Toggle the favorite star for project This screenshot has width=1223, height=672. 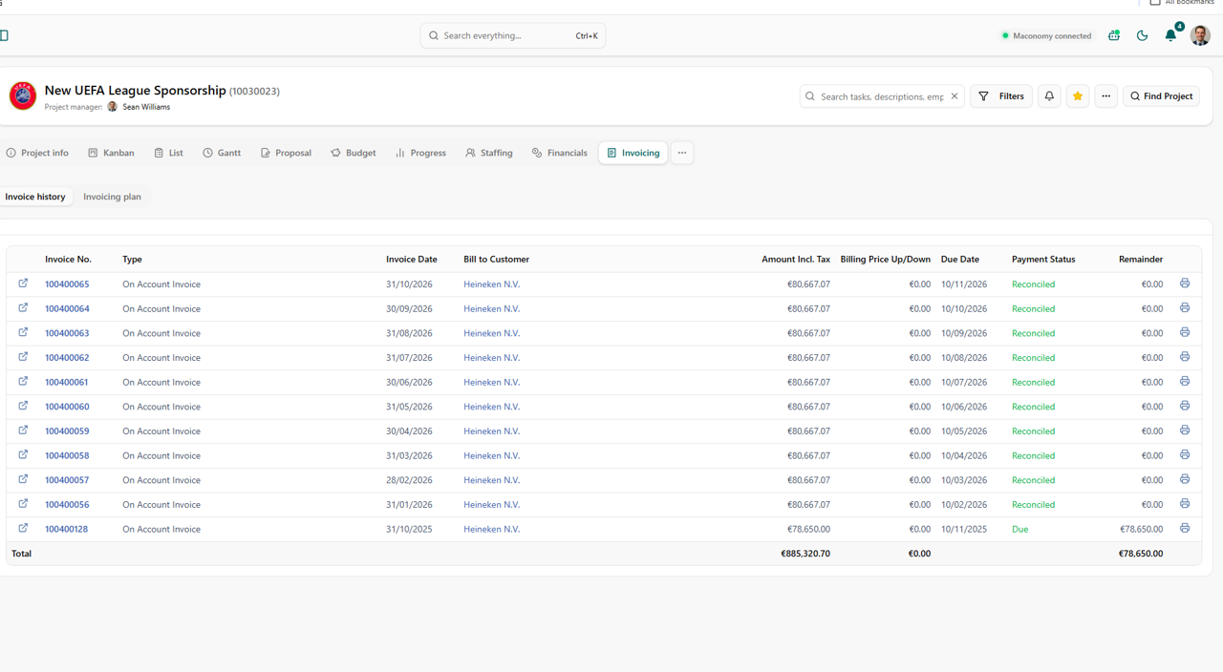(1078, 96)
